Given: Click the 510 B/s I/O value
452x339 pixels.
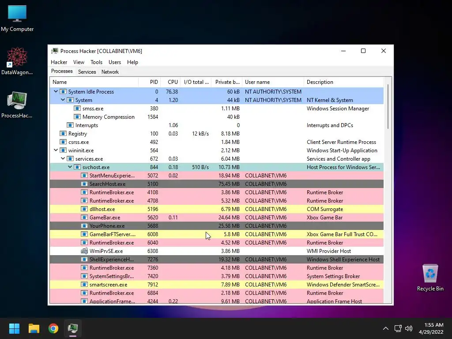Looking at the screenshot, I should click(x=200, y=167).
